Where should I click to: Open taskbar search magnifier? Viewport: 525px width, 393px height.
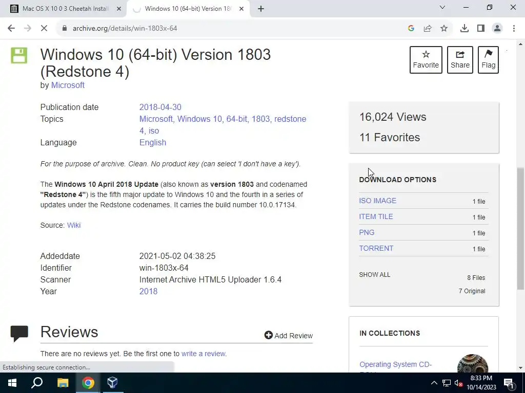(37, 383)
